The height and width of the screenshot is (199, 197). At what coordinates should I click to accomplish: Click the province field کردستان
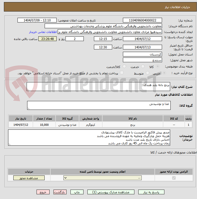coord(142,54)
